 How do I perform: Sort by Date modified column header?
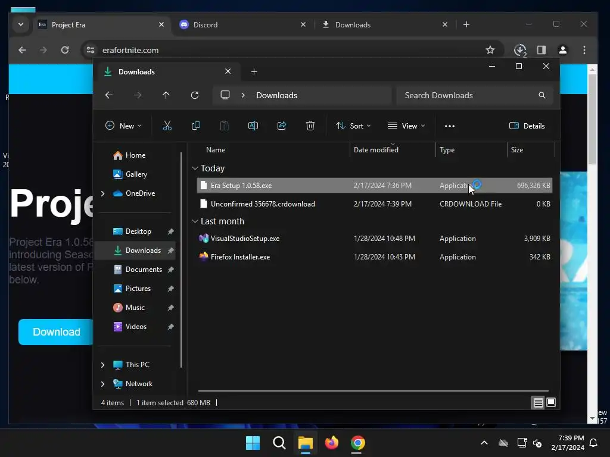(x=376, y=150)
